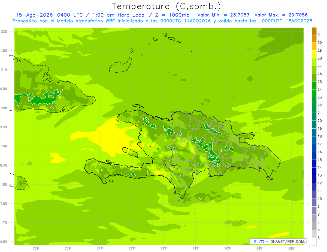Select 'Valor Max. = 29.7056' text
This screenshot has width=327, height=252.
[x=281, y=15]
